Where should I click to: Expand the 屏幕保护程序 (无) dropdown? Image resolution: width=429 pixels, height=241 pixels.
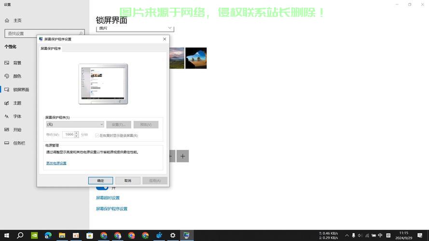pyautogui.click(x=75, y=124)
